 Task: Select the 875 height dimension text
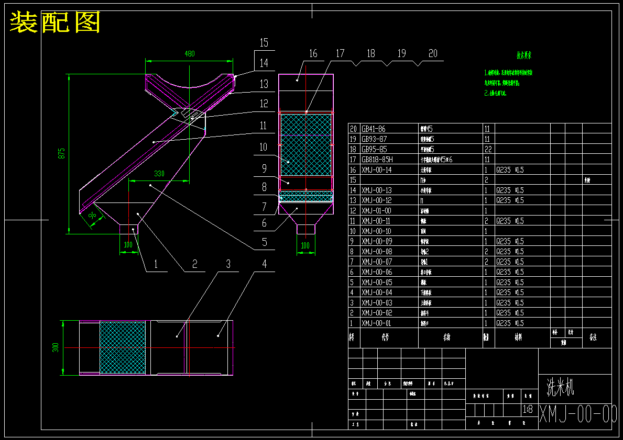tap(62, 153)
